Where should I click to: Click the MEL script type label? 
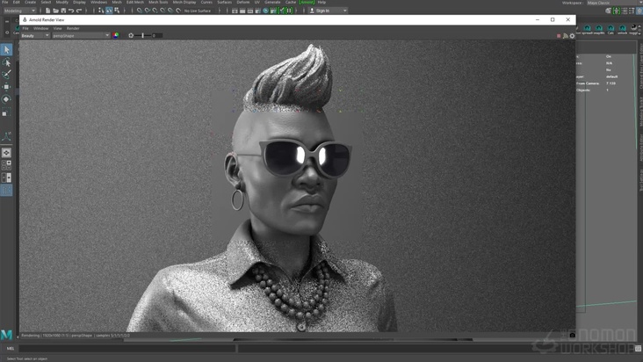pos(11,349)
